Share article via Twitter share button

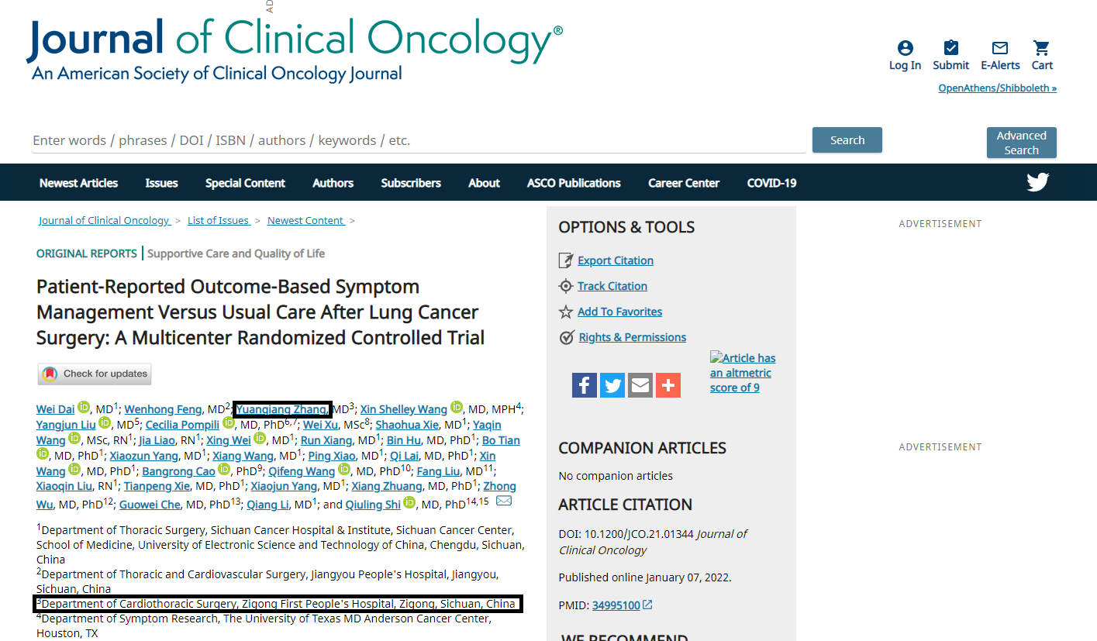pos(612,385)
